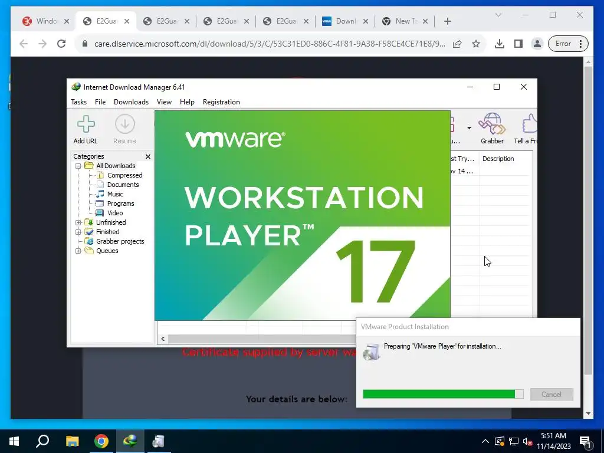Click the taskbar clock and date
This screenshot has width=604, height=453.
[553, 441]
